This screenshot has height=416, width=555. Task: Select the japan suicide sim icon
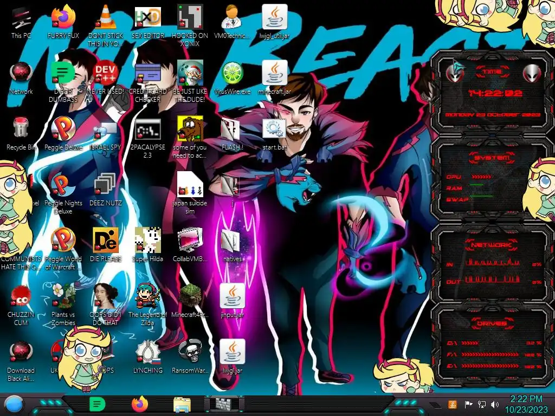coord(190,193)
